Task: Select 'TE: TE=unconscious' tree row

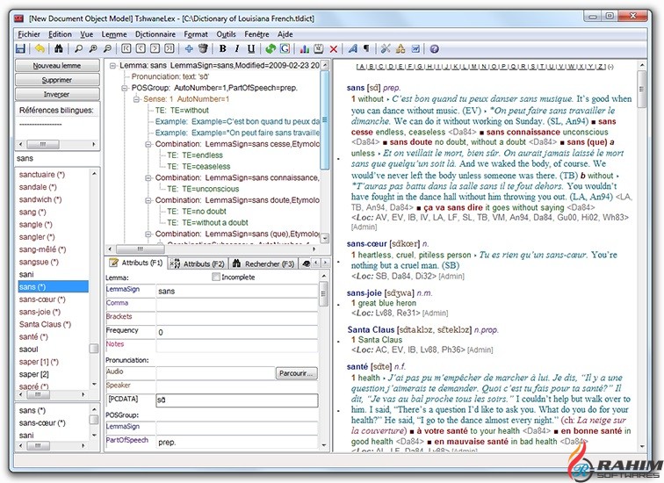Action: (x=203, y=189)
